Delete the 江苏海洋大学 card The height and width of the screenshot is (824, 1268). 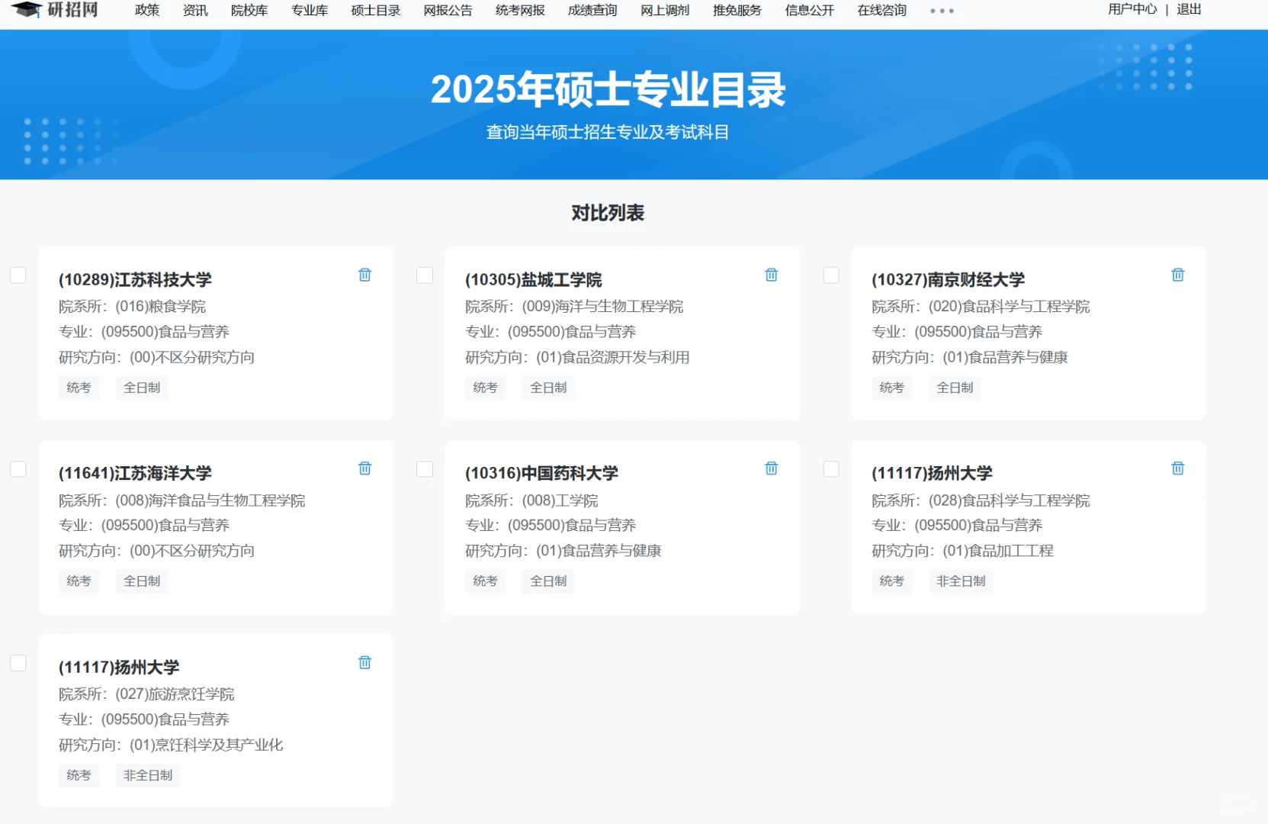point(364,468)
